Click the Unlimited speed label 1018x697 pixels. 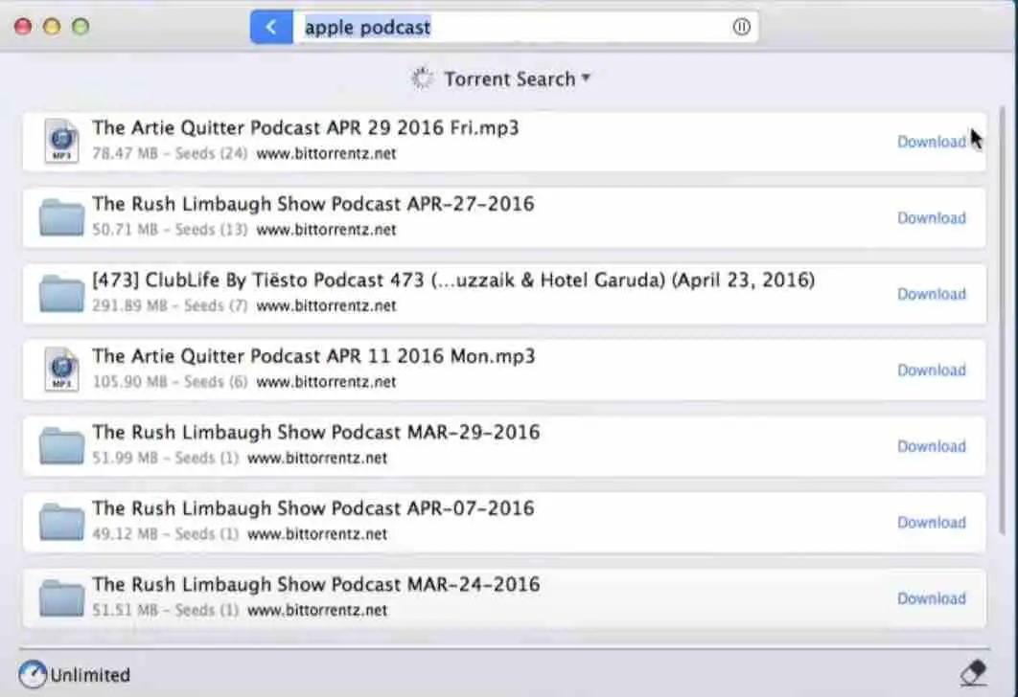point(89,675)
